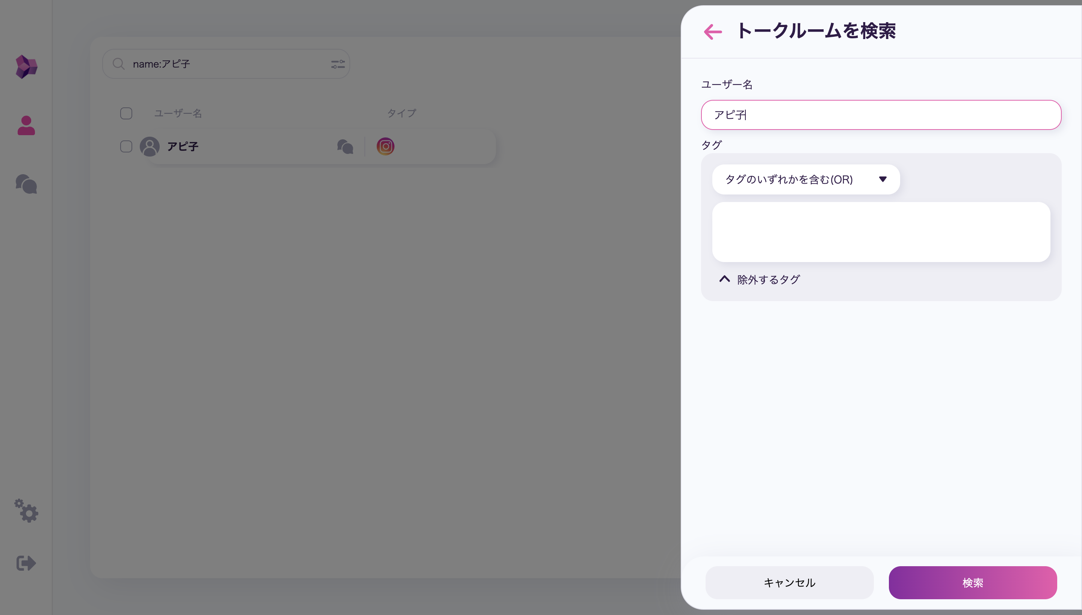Open the talk rooms chat bubble sidebar icon
The width and height of the screenshot is (1082, 615).
26,184
